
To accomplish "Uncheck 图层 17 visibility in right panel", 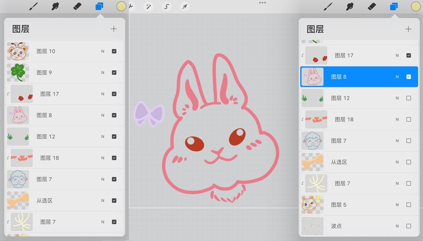I will (409, 55).
